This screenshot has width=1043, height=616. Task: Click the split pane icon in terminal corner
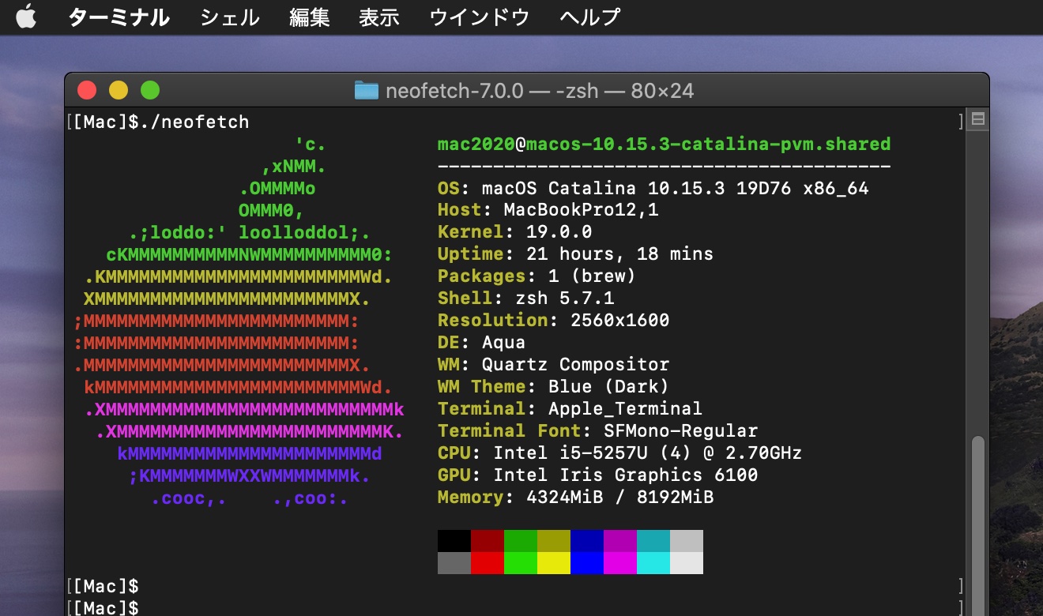(x=977, y=120)
